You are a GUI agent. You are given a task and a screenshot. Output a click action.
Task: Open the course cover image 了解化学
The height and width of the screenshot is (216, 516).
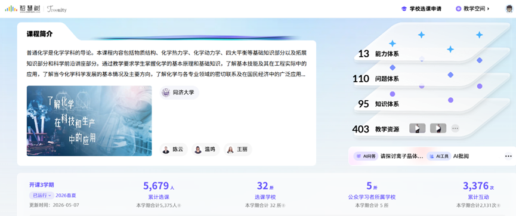(89, 121)
